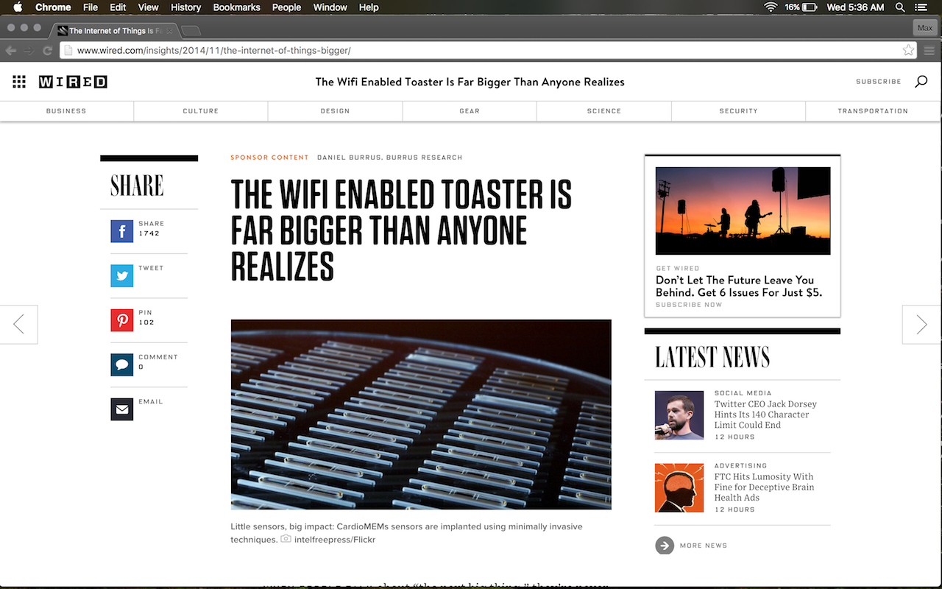Open the Business section
Screen dimensions: 942x589
pyautogui.click(x=66, y=111)
